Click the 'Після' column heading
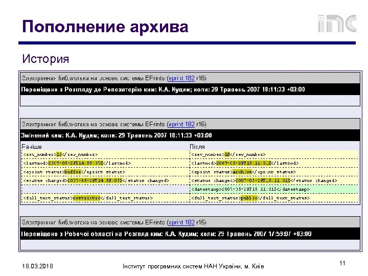Screen dimensions: 368x276 [197, 147]
